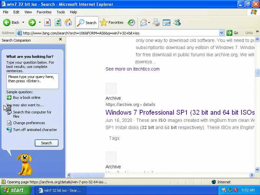Open the File menu
The height and width of the screenshot is (195, 260).
[x=6, y=12]
